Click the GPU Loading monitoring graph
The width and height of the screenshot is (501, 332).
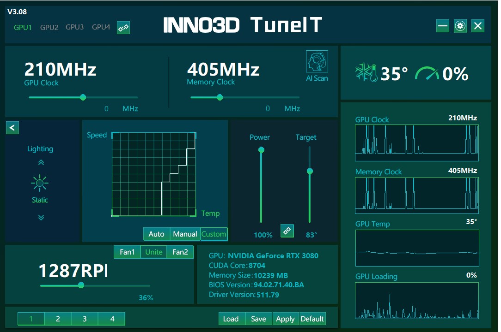[416, 301]
